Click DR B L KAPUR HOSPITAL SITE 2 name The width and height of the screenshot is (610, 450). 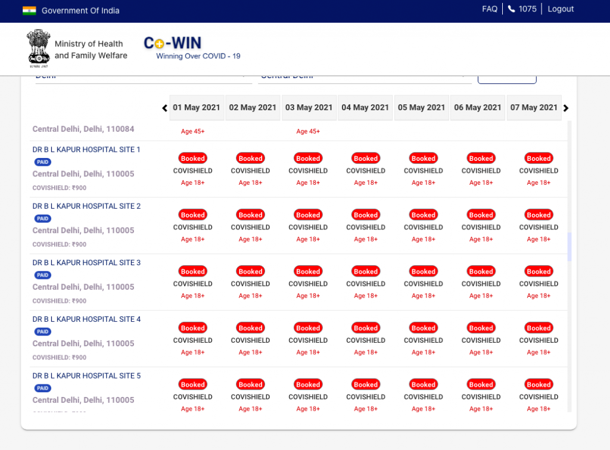[86, 206]
